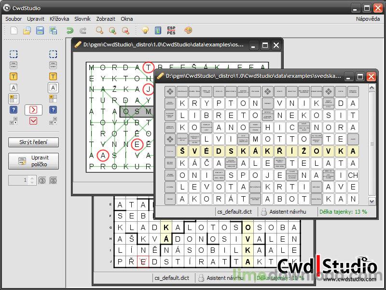Select the Zoom out magnifier icon
This screenshot has height=290, width=386.
tap(125, 30)
